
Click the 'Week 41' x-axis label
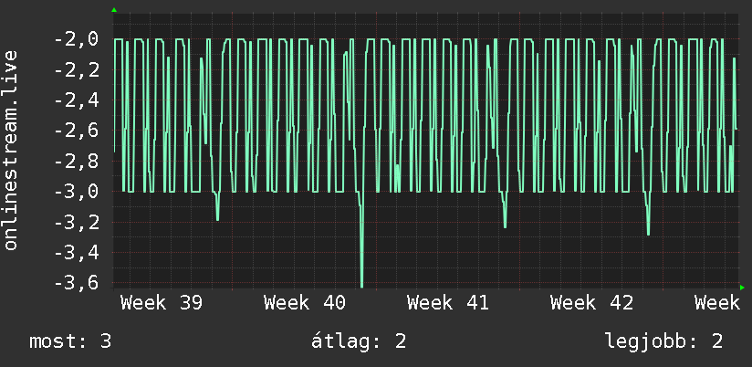click(x=448, y=303)
